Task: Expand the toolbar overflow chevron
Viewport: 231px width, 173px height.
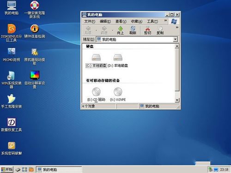Action: (x=177, y=27)
